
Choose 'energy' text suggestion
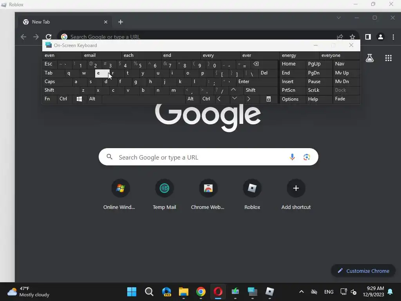[299, 55]
